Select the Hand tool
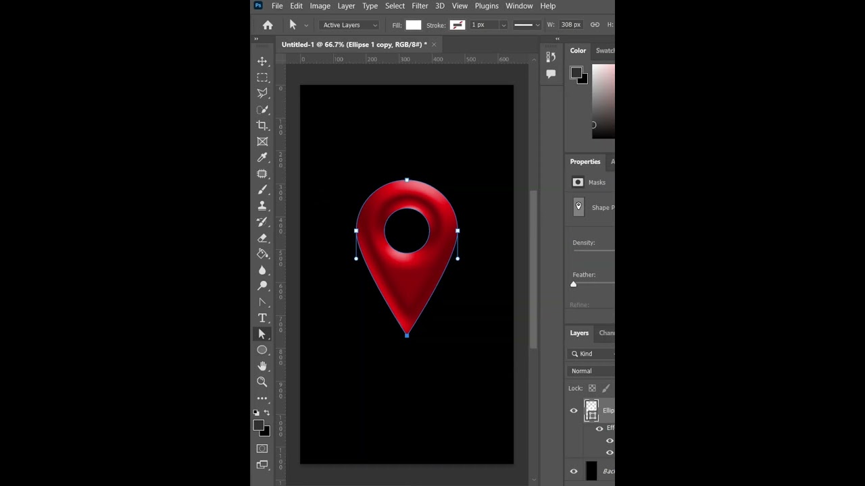 point(262,366)
